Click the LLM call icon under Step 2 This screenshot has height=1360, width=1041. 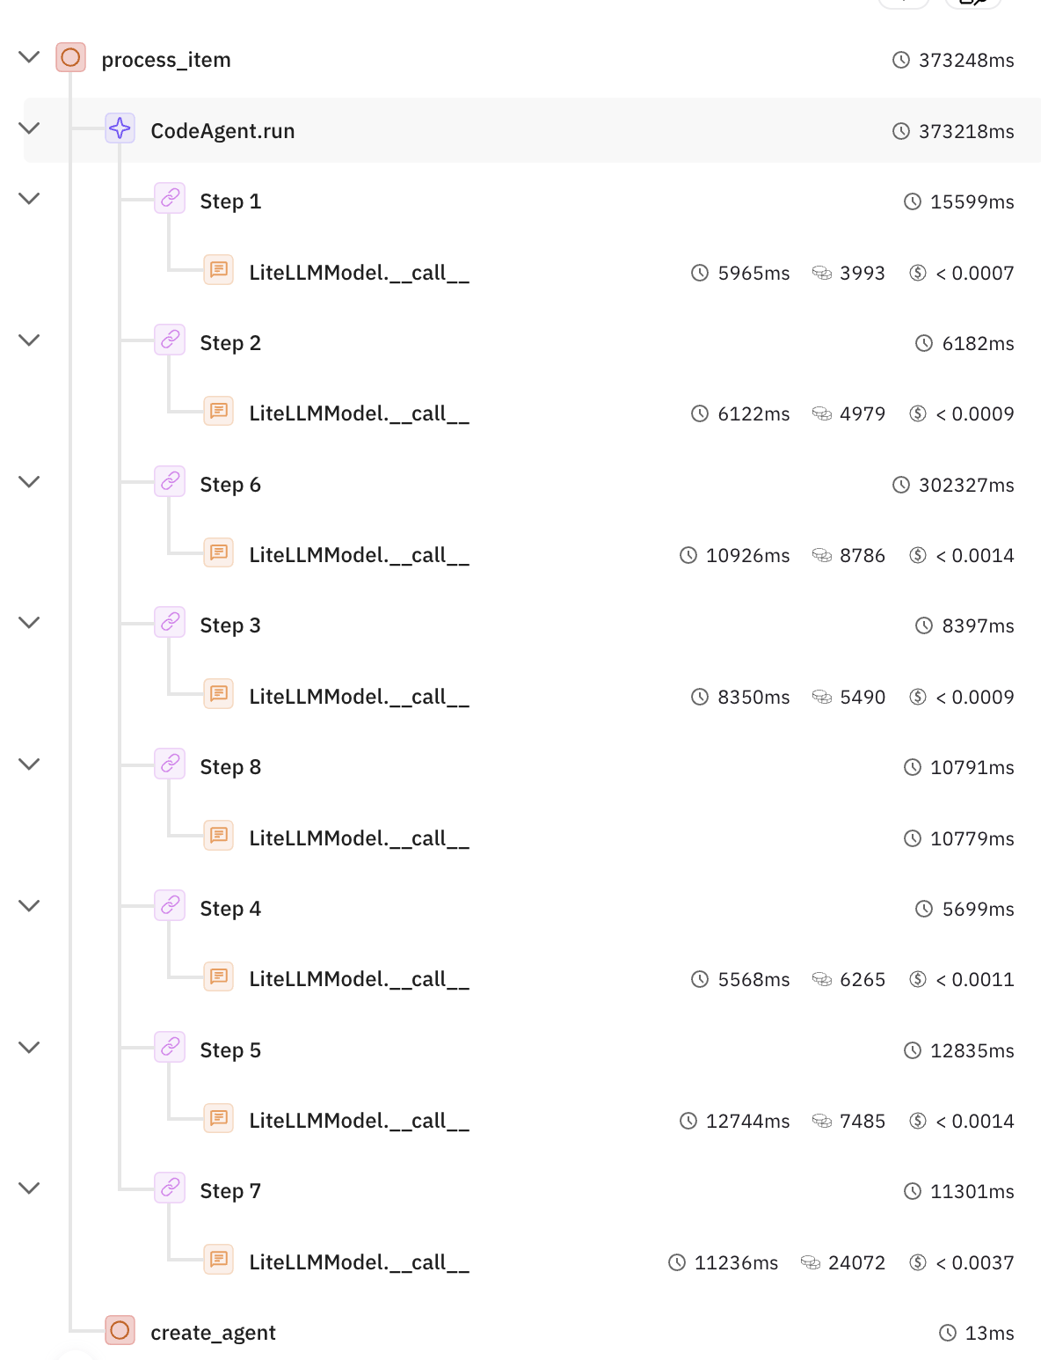click(219, 411)
